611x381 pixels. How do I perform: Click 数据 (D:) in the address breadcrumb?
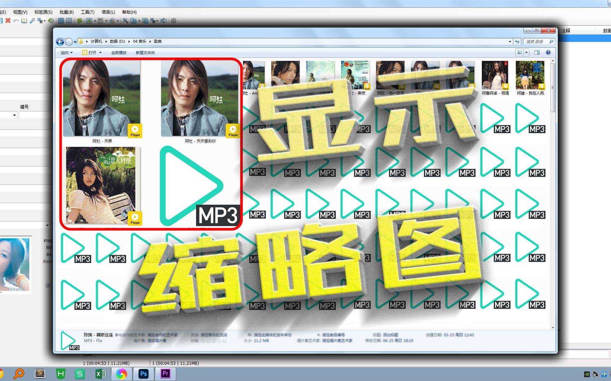point(117,42)
